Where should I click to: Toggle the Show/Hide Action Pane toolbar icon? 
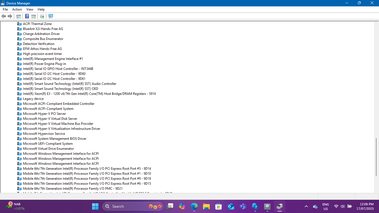[34, 16]
